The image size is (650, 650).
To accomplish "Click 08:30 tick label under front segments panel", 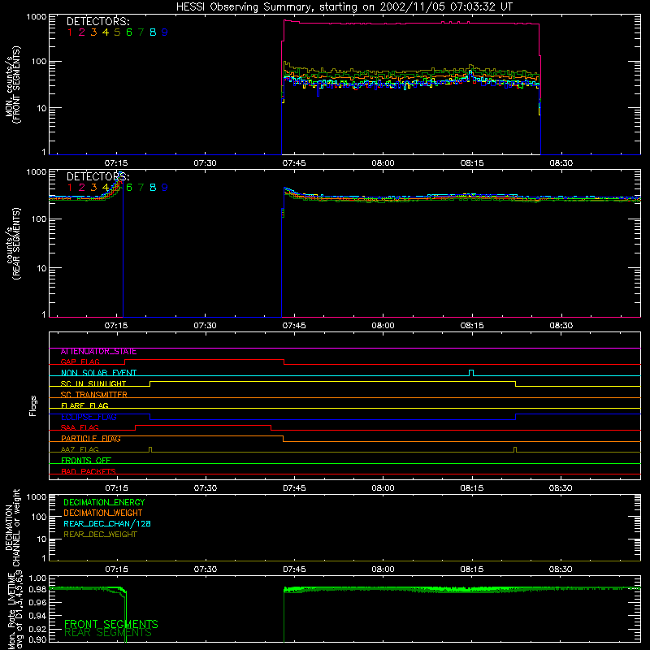I will 561,163.
